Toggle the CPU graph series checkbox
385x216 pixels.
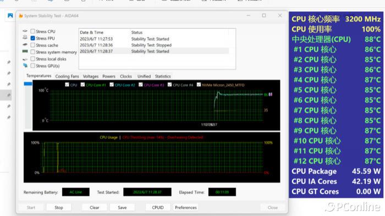point(67,85)
